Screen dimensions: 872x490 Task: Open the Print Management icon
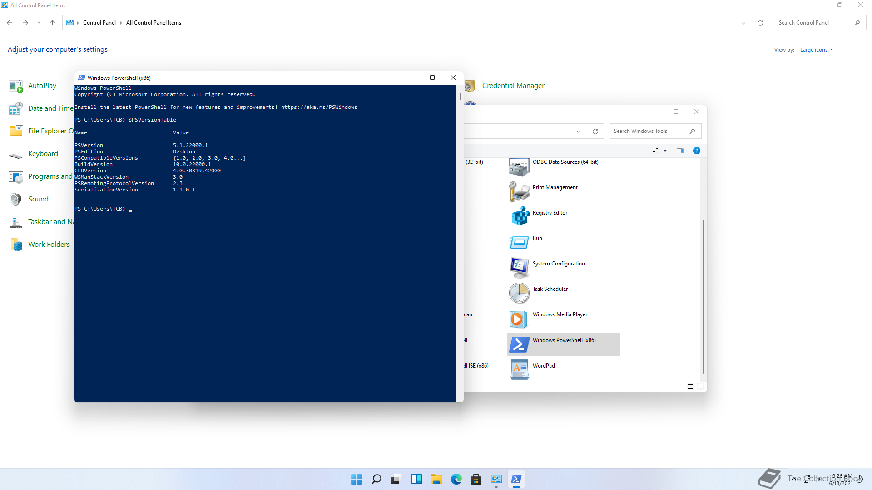point(519,191)
